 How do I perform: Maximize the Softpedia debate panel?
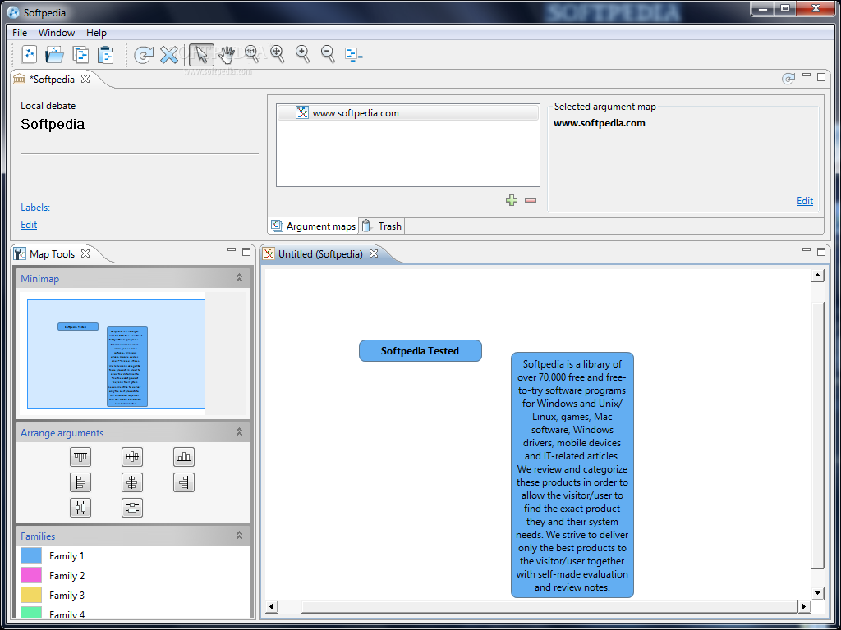tap(821, 76)
